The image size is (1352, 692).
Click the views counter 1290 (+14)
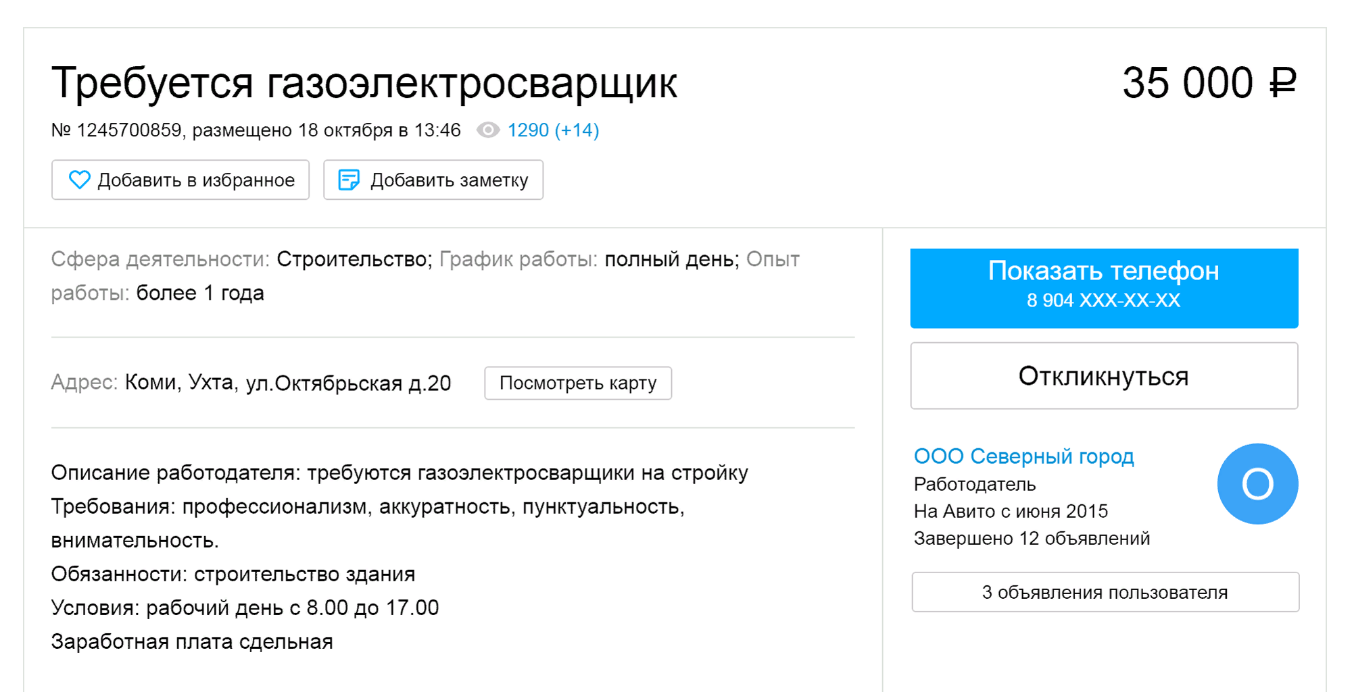553,130
